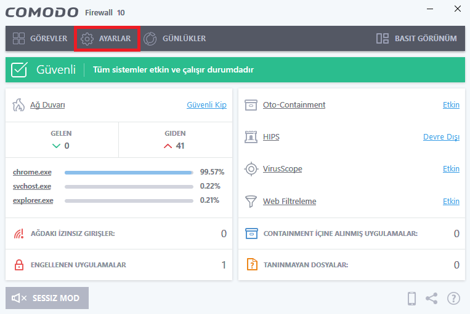Click the contained applications box icon
Viewport: 470px width, 314px height.
[251, 234]
